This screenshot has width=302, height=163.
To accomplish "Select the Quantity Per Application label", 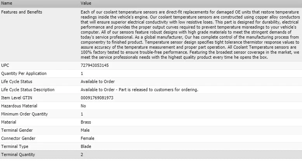I will tap(24, 73).
